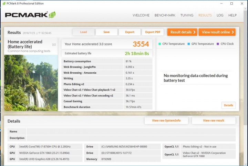The image size is (248, 166).
Task: Click Photo Editing v2 - Not in use
Action: (199, 147)
